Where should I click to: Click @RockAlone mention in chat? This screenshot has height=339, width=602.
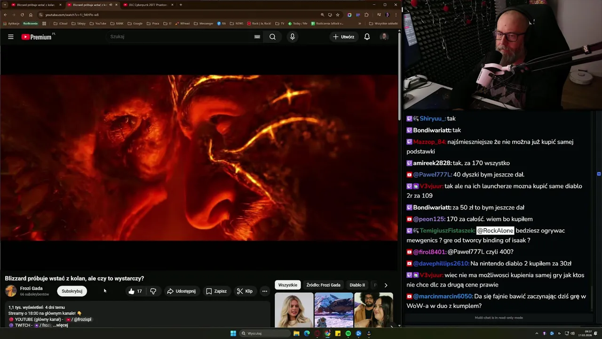[x=495, y=231]
